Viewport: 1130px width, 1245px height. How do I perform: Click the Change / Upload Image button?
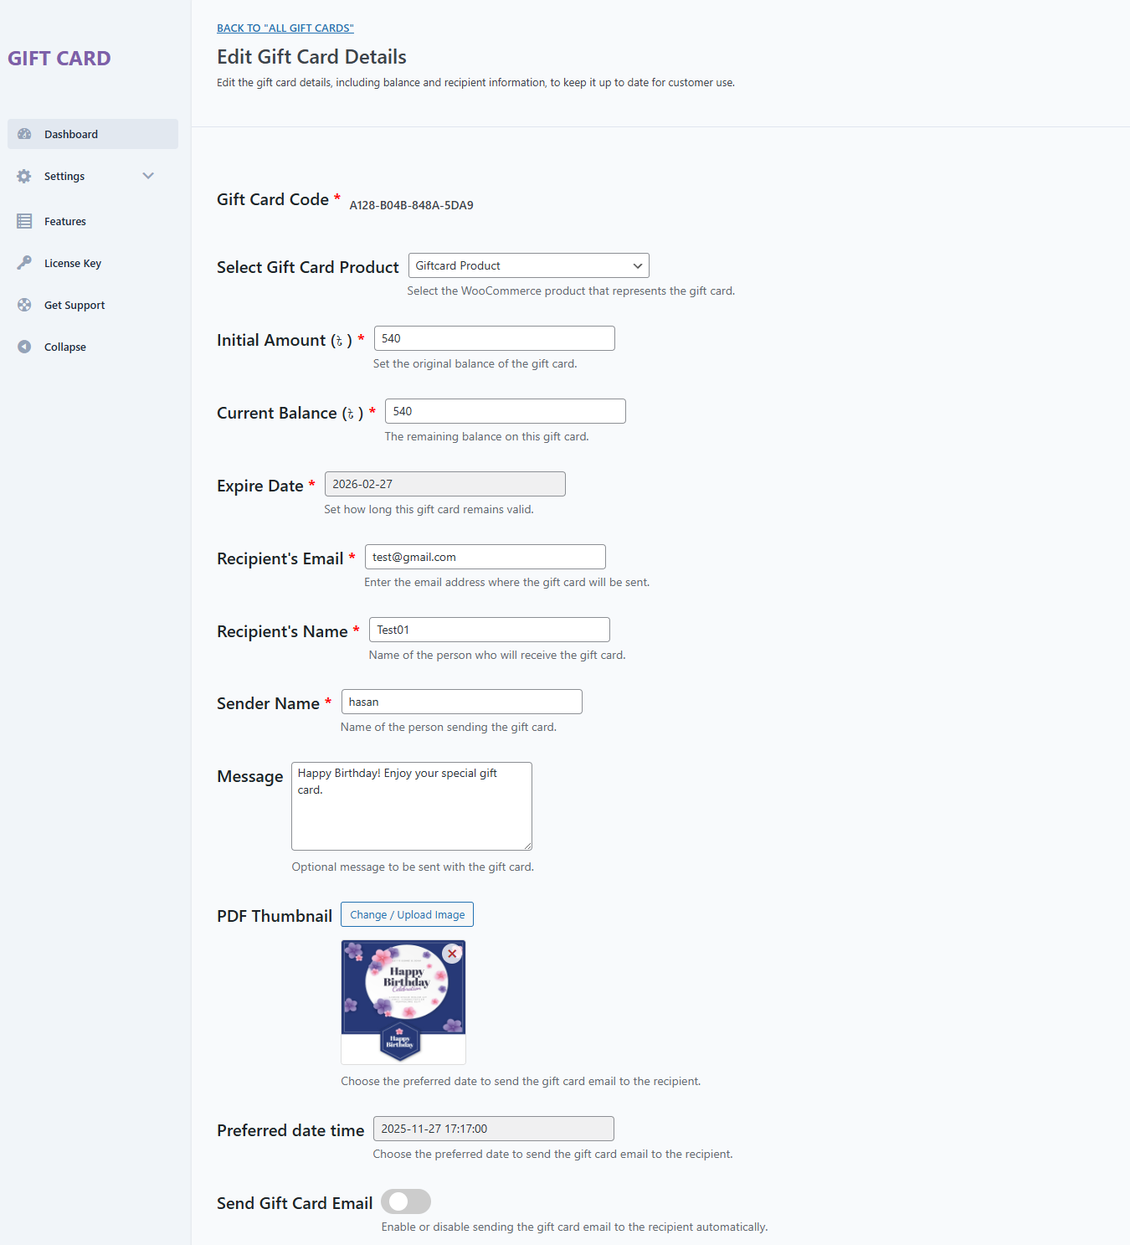click(408, 914)
